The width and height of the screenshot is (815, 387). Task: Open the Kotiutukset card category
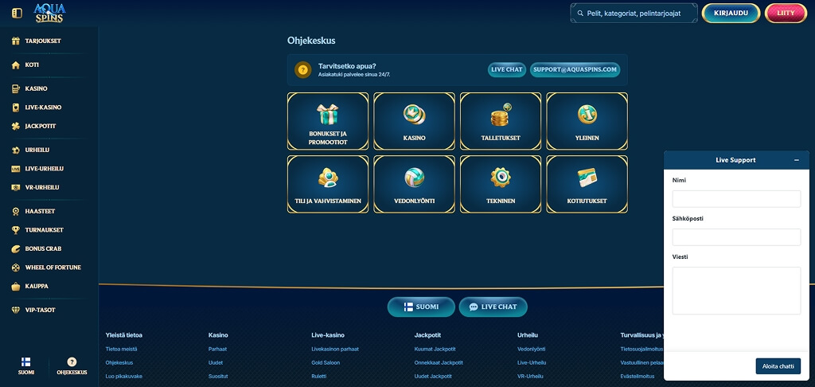click(587, 184)
